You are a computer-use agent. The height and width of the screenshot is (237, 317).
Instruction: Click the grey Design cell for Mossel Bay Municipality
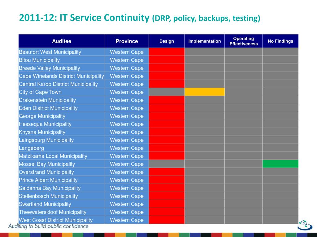pyautogui.click(x=167, y=164)
